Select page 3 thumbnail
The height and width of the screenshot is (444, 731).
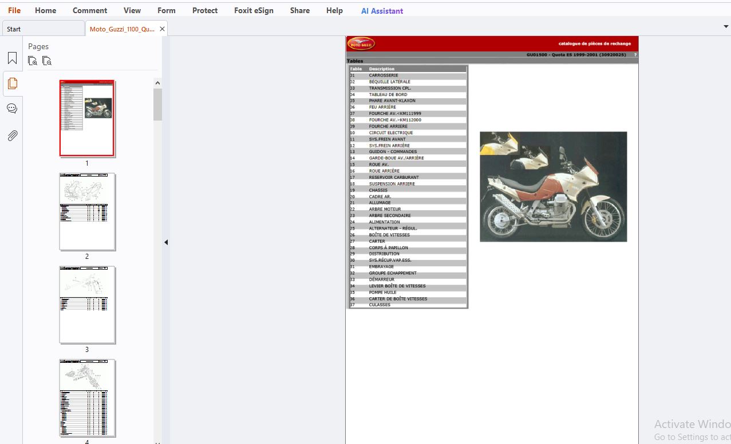coord(87,305)
